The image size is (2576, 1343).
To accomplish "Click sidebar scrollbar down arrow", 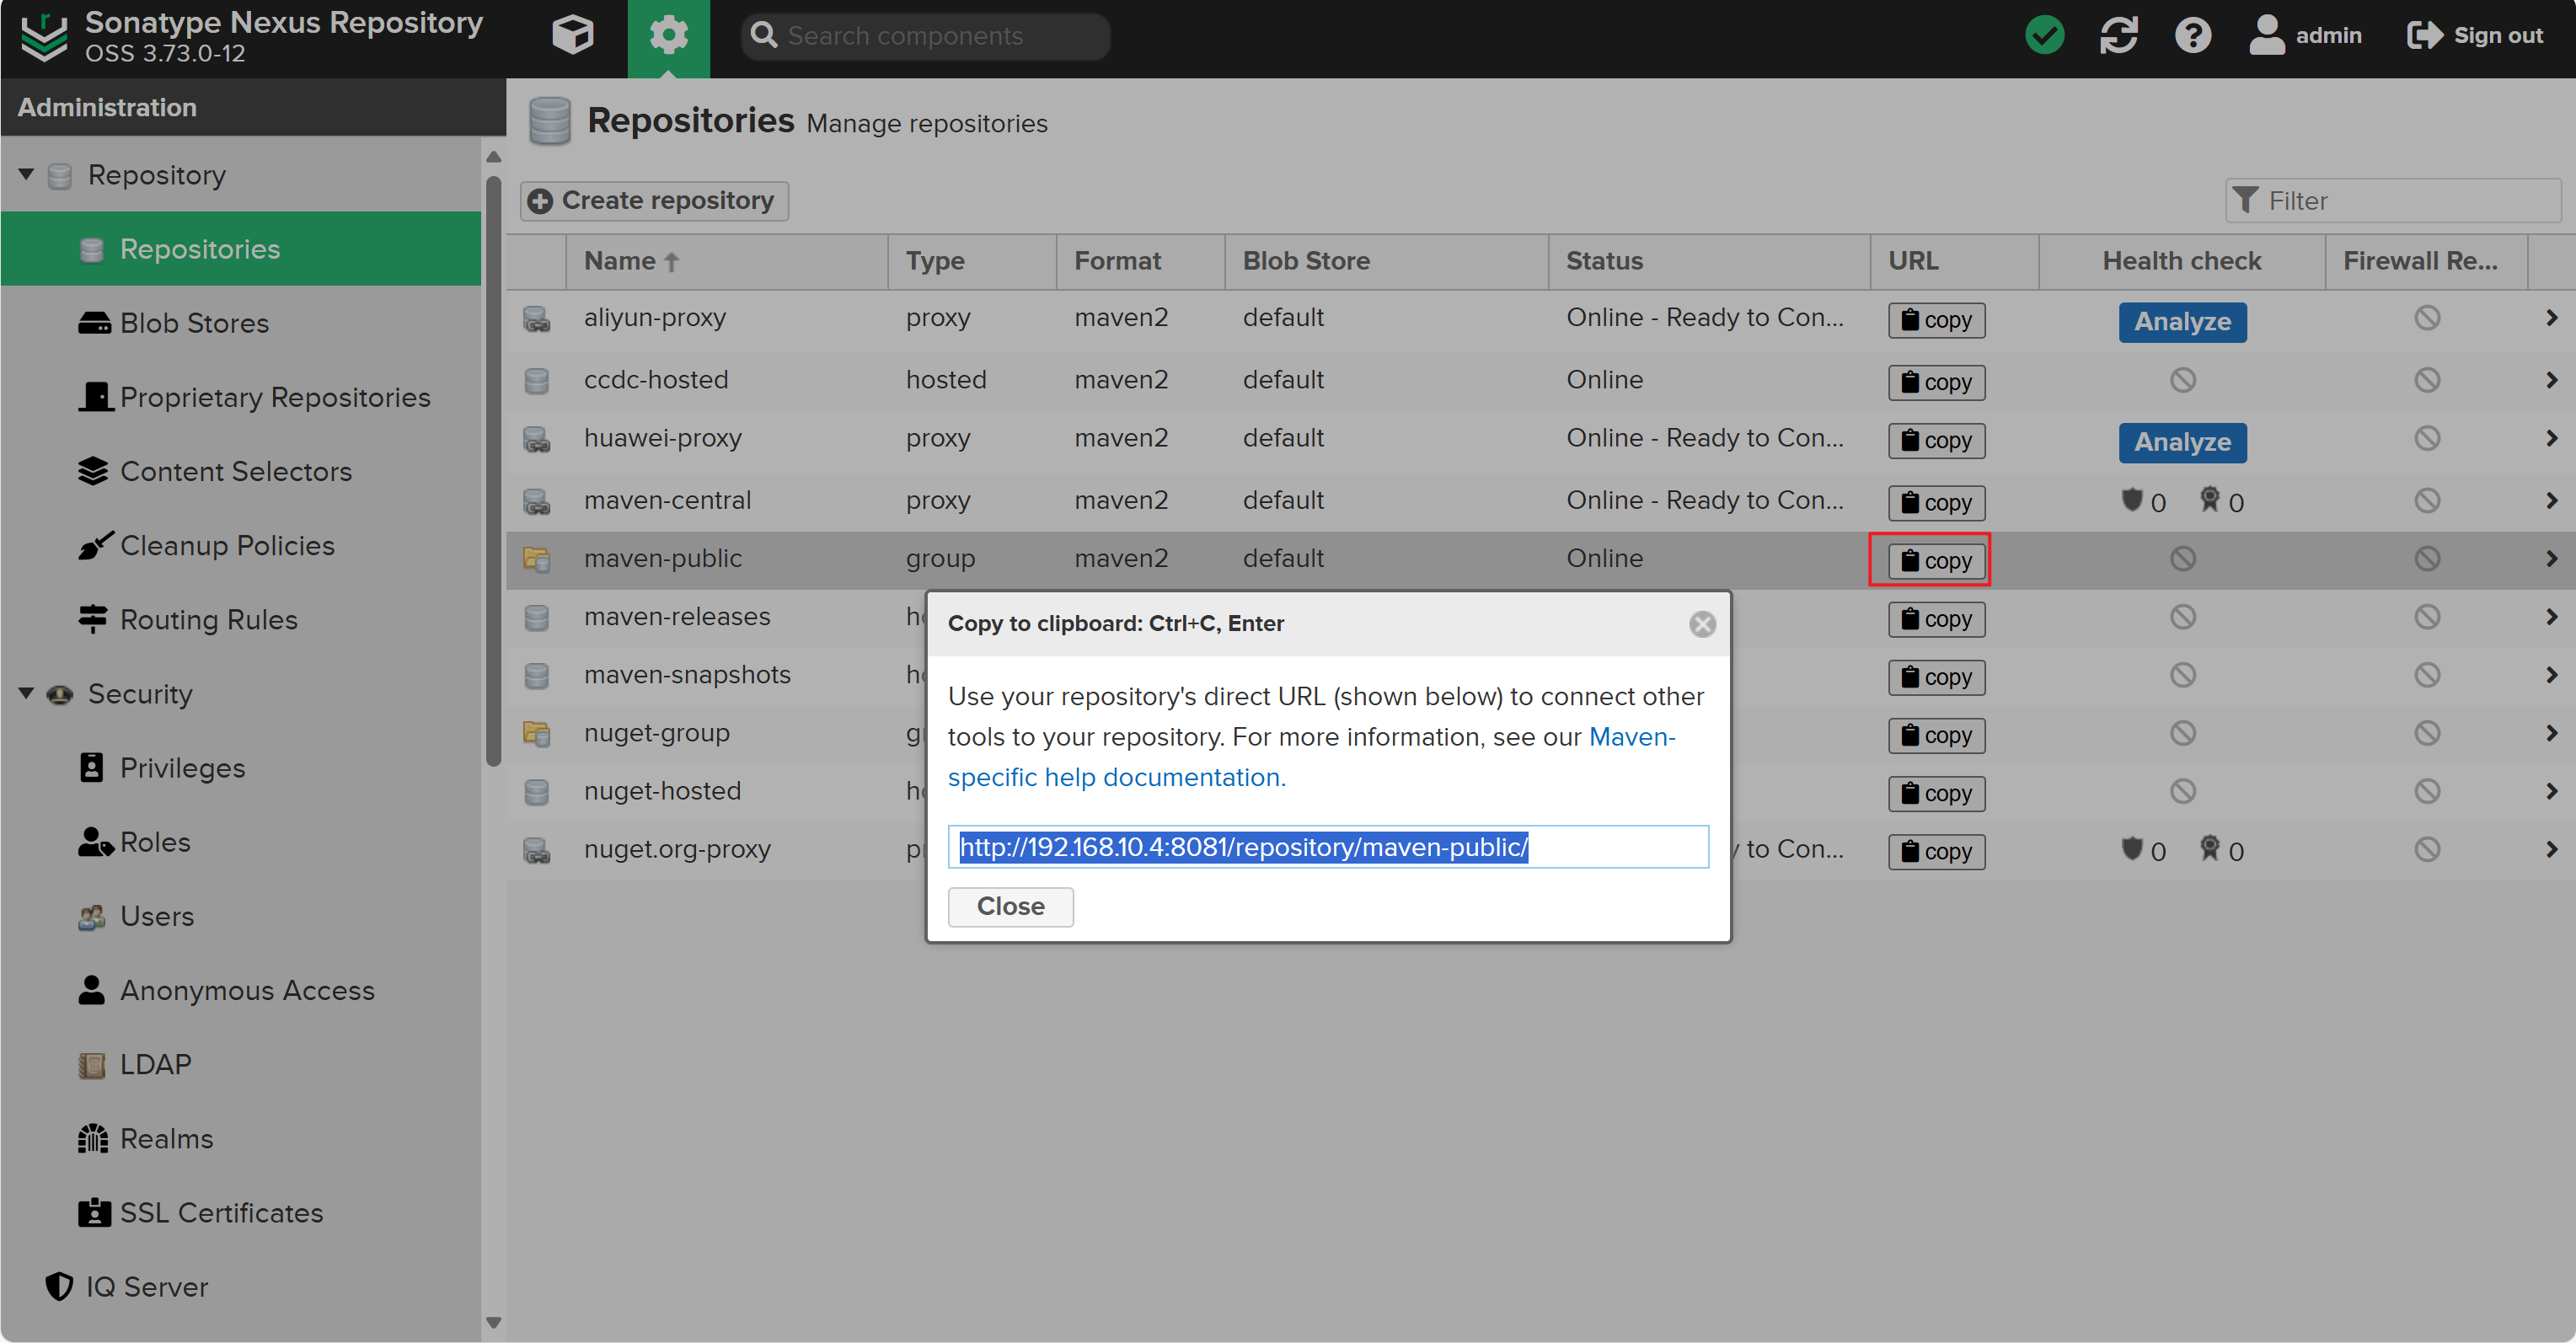I will coord(493,1322).
